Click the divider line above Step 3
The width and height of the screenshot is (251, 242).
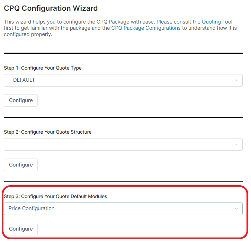[123, 182]
